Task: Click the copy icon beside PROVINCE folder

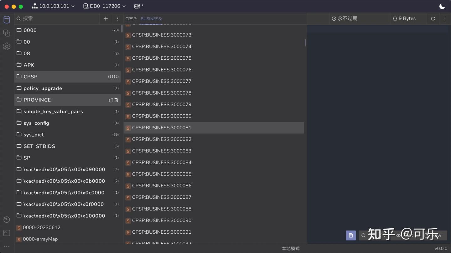Action: pos(111,100)
